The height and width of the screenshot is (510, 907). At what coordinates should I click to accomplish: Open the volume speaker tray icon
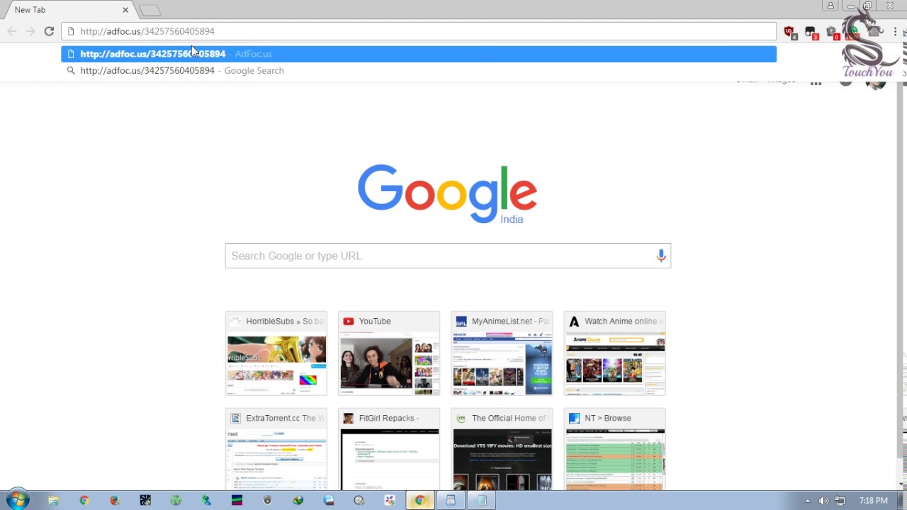[x=823, y=501]
